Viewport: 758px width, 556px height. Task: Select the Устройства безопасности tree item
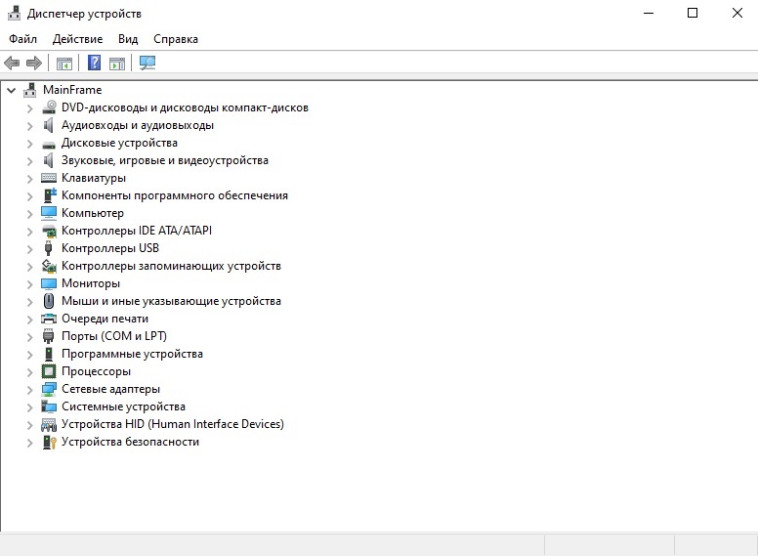130,442
